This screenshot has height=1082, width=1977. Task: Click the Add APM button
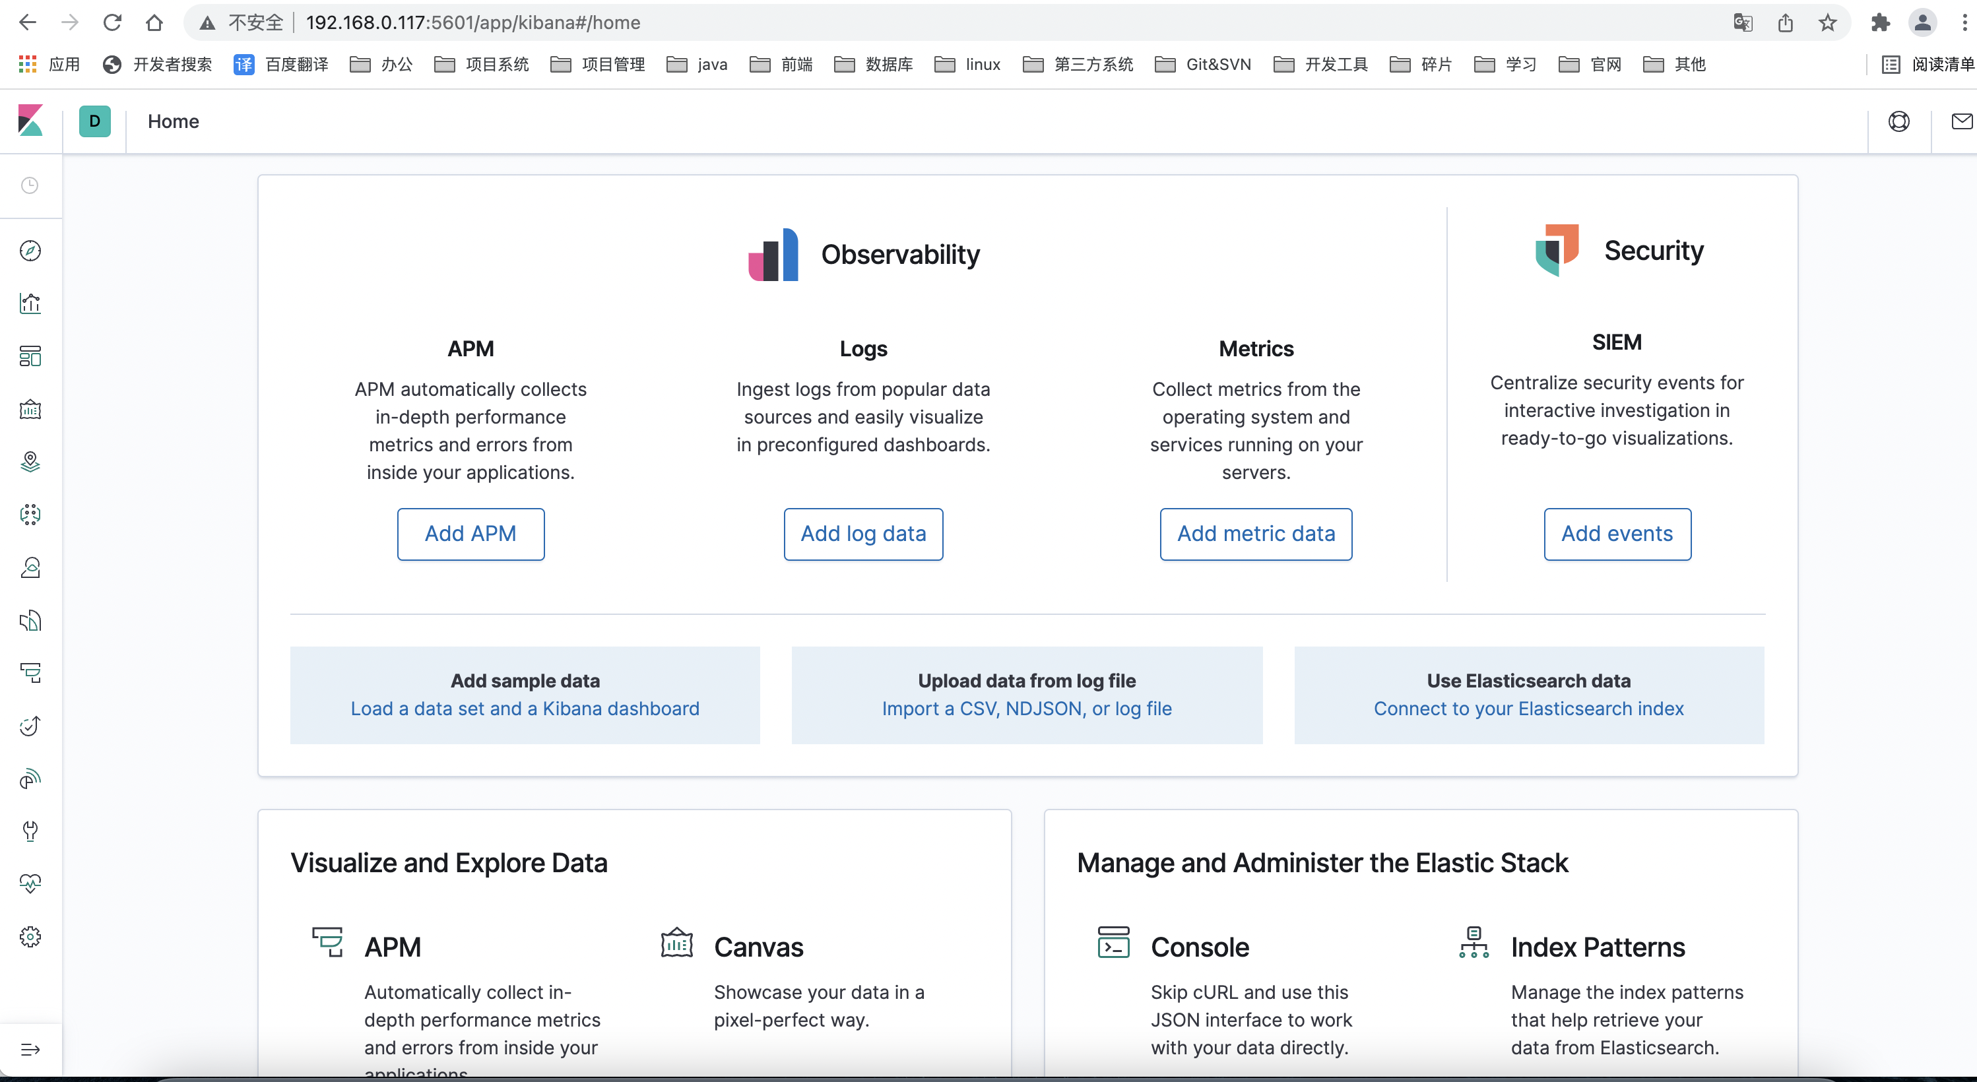(x=470, y=534)
